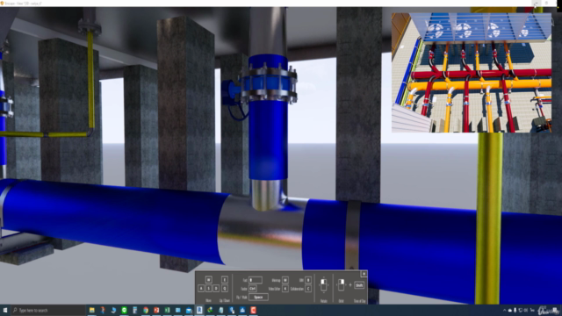Show hidden system tray icons

(x=504, y=310)
